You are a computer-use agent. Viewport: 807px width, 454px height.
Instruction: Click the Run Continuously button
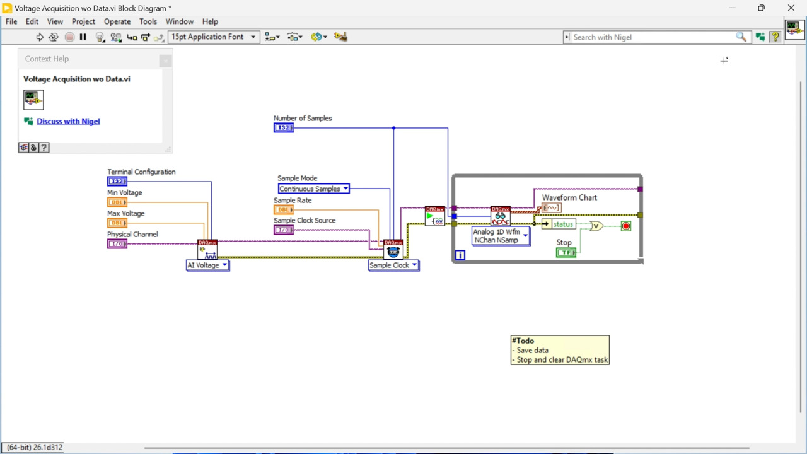point(54,37)
